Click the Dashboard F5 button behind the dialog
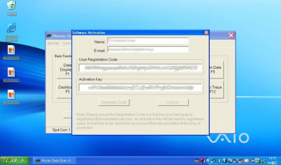 (64, 90)
